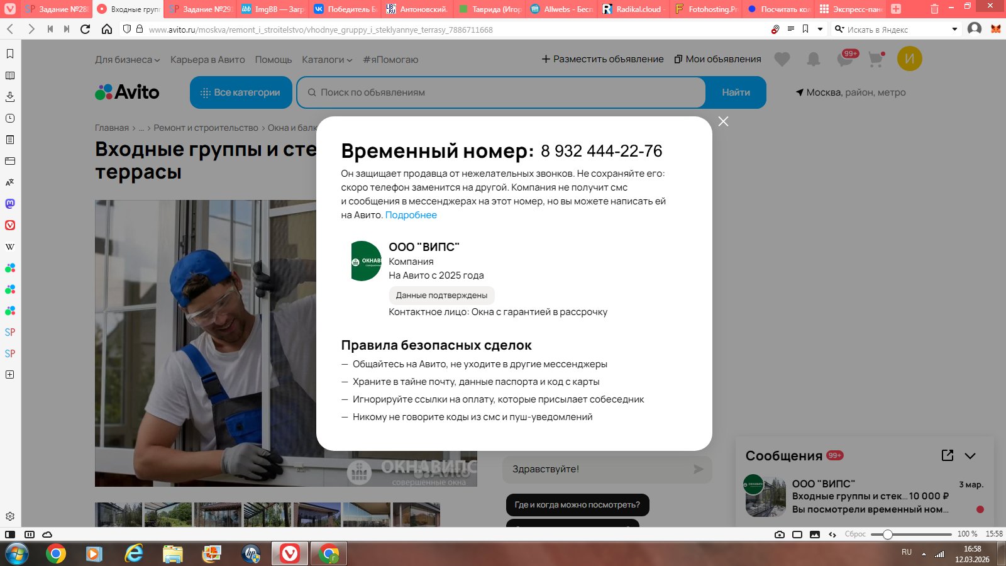This screenshot has width=1006, height=566.
Task: Switch to the 'Антоновский' tab
Action: pos(417,9)
